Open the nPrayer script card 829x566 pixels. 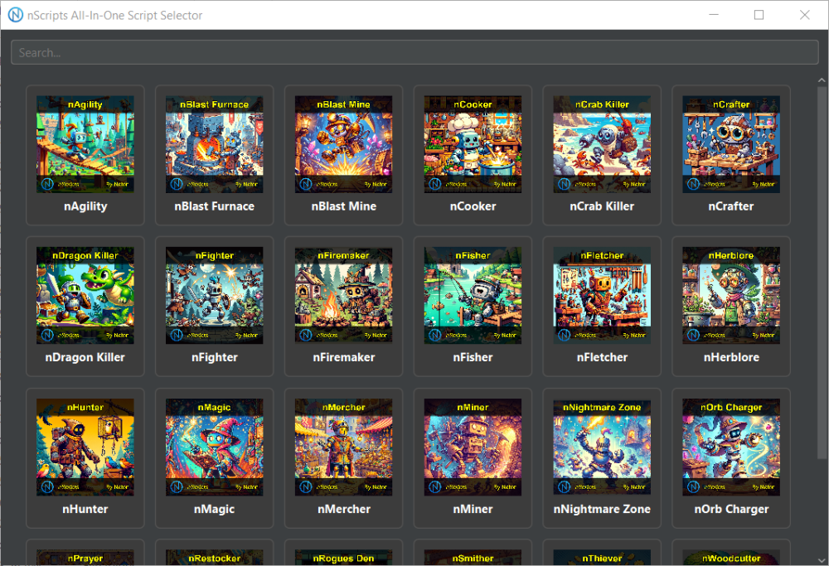(x=85, y=552)
